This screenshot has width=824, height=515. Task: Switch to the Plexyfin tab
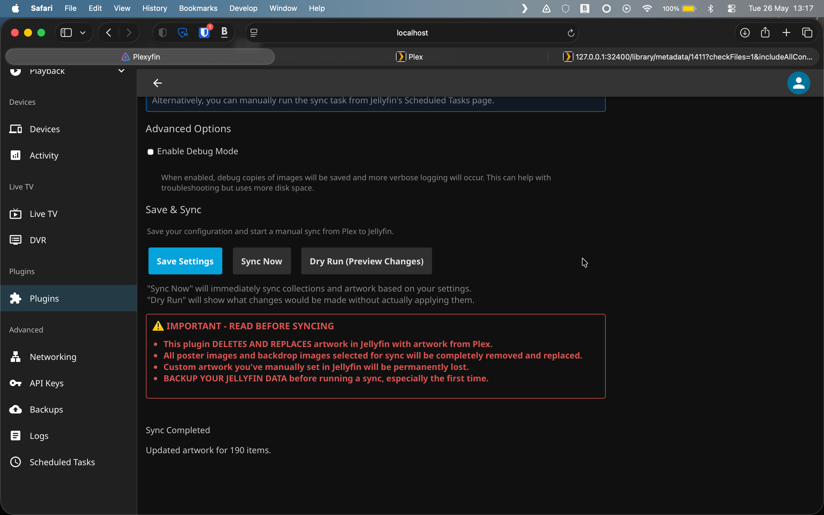[140, 57]
